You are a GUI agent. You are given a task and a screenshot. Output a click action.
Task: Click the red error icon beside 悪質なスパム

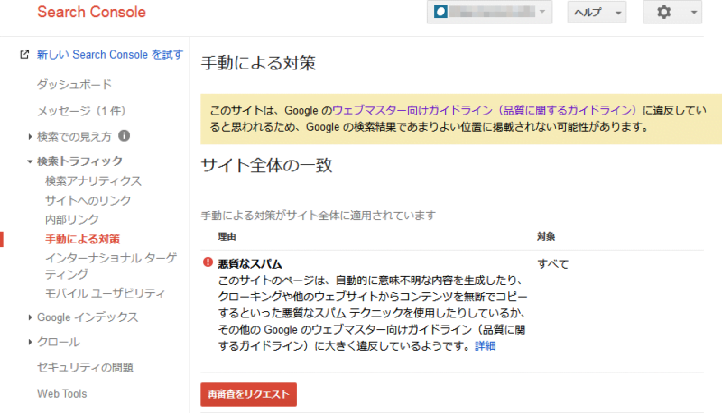pyautogui.click(x=208, y=263)
